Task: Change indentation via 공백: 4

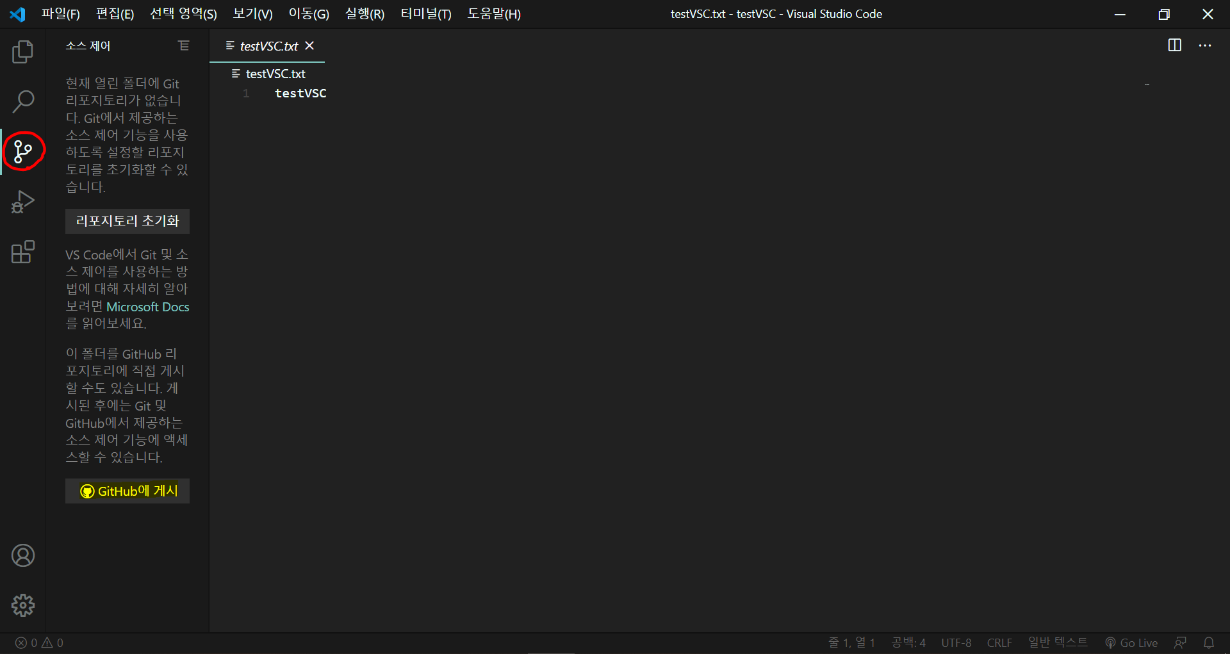Action: click(908, 642)
